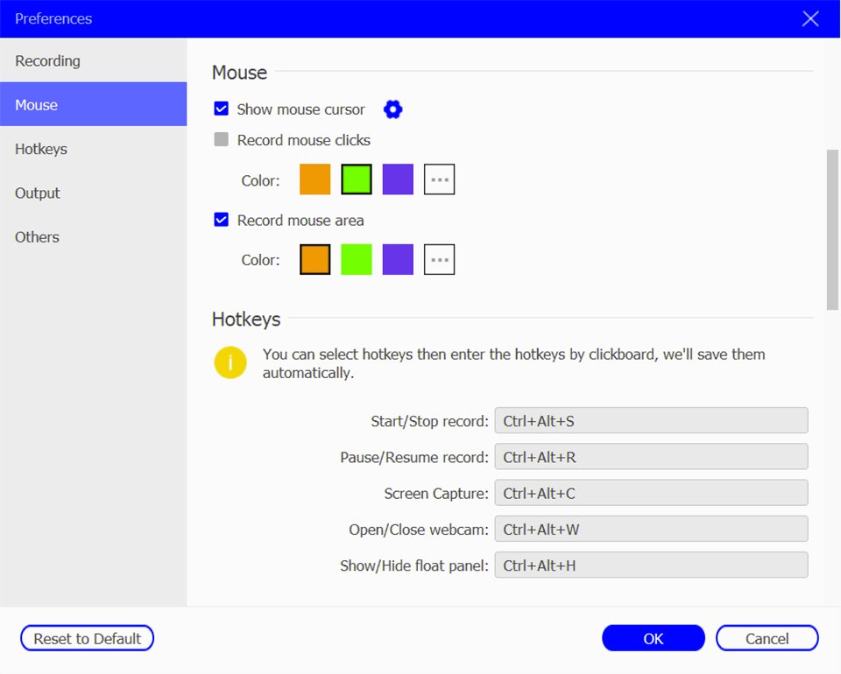Disable the Show mouse cursor option
The image size is (841, 674).
[x=221, y=109]
